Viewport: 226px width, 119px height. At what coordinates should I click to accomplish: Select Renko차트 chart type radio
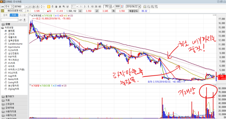pos(6,80)
